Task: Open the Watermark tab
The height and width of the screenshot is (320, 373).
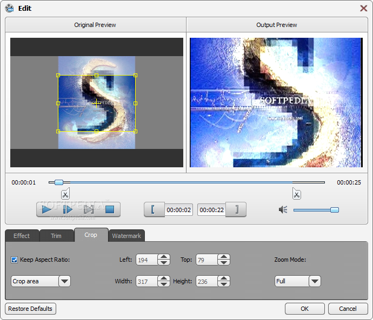Action: (x=126, y=236)
